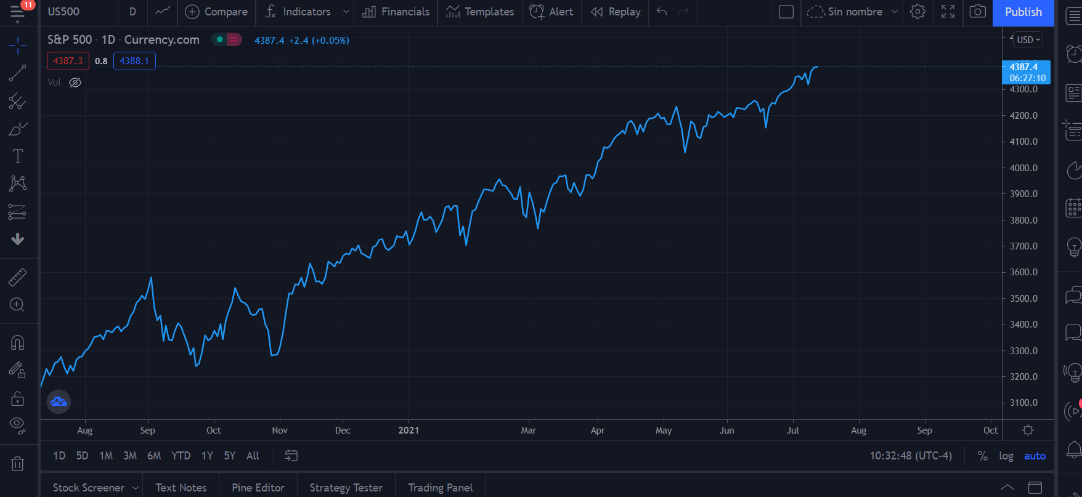This screenshot has height=497, width=1082.
Task: Open chart settings gear
Action: pyautogui.click(x=918, y=12)
